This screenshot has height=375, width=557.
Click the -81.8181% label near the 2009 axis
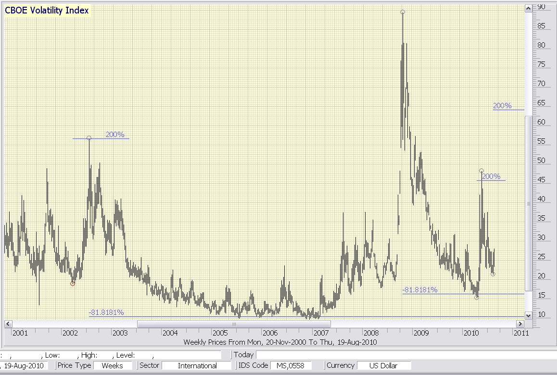(x=420, y=290)
